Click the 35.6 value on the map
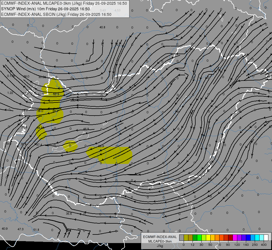The width and height of the screenshot is (272, 250). pos(69,214)
